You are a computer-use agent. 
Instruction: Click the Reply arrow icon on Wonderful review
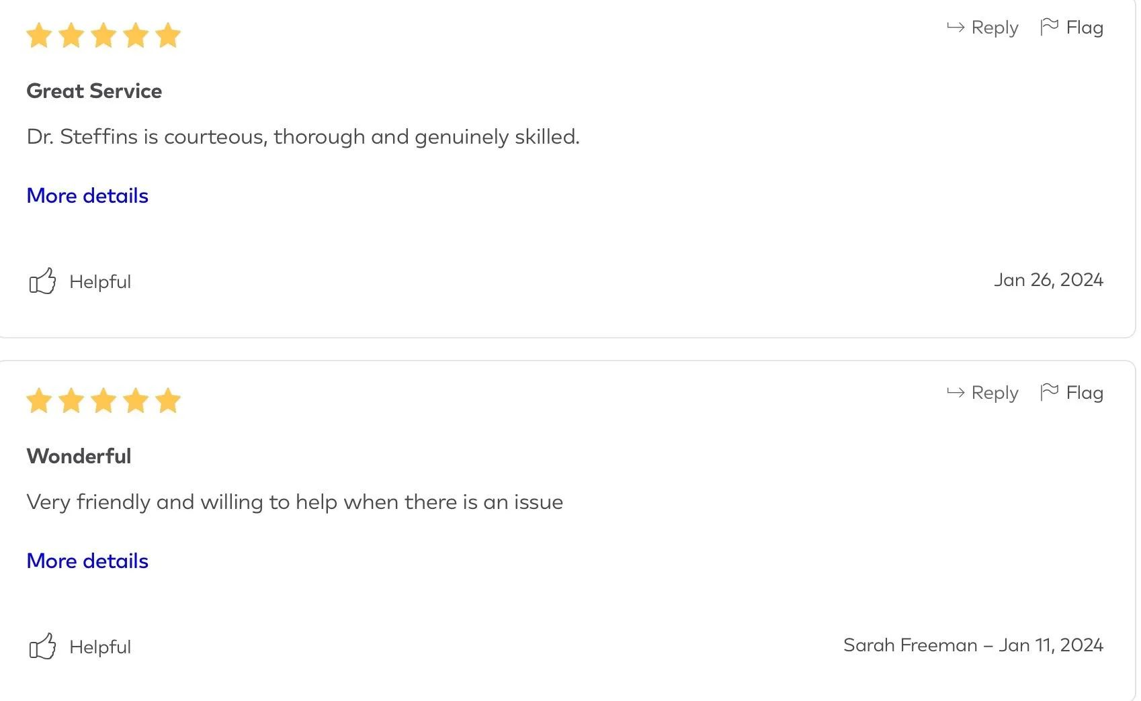click(x=955, y=393)
